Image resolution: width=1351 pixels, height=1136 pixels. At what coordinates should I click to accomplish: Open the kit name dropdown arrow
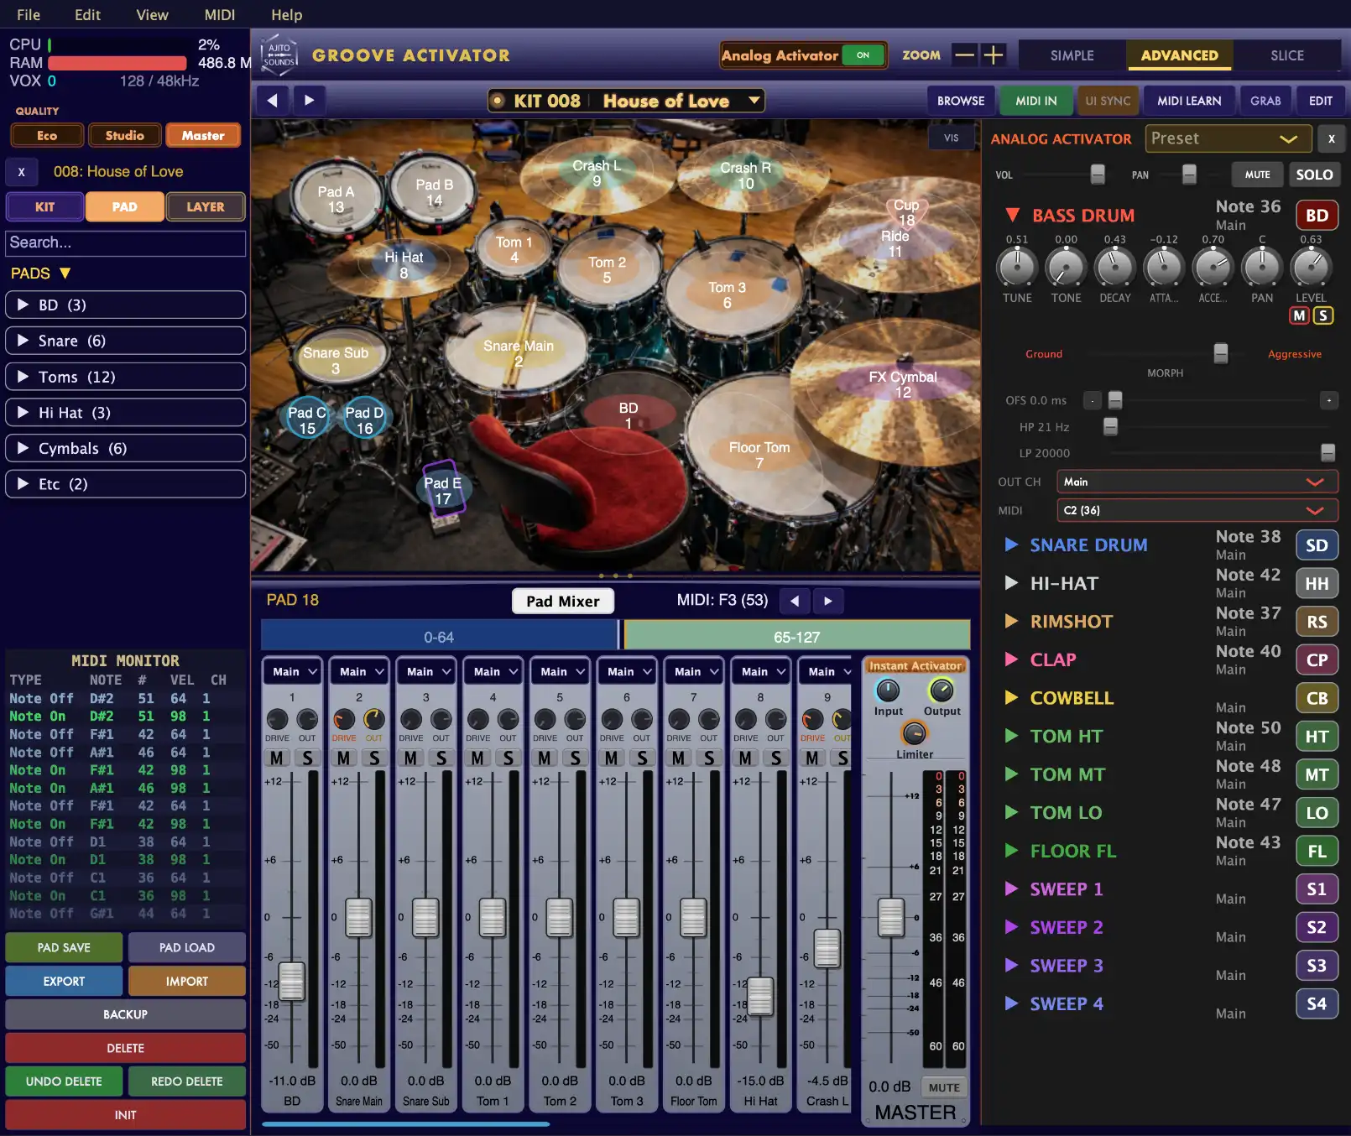pos(754,101)
